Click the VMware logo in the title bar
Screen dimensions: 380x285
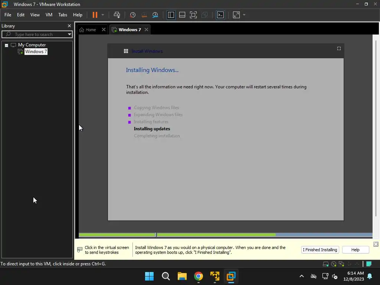click(x=4, y=4)
